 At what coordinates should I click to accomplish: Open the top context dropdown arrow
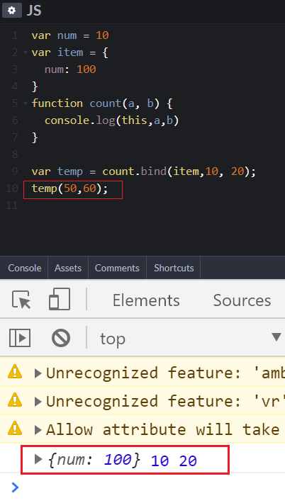click(276, 337)
